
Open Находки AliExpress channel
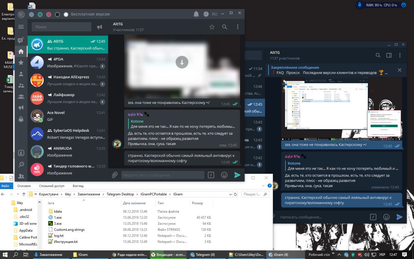click(68, 80)
